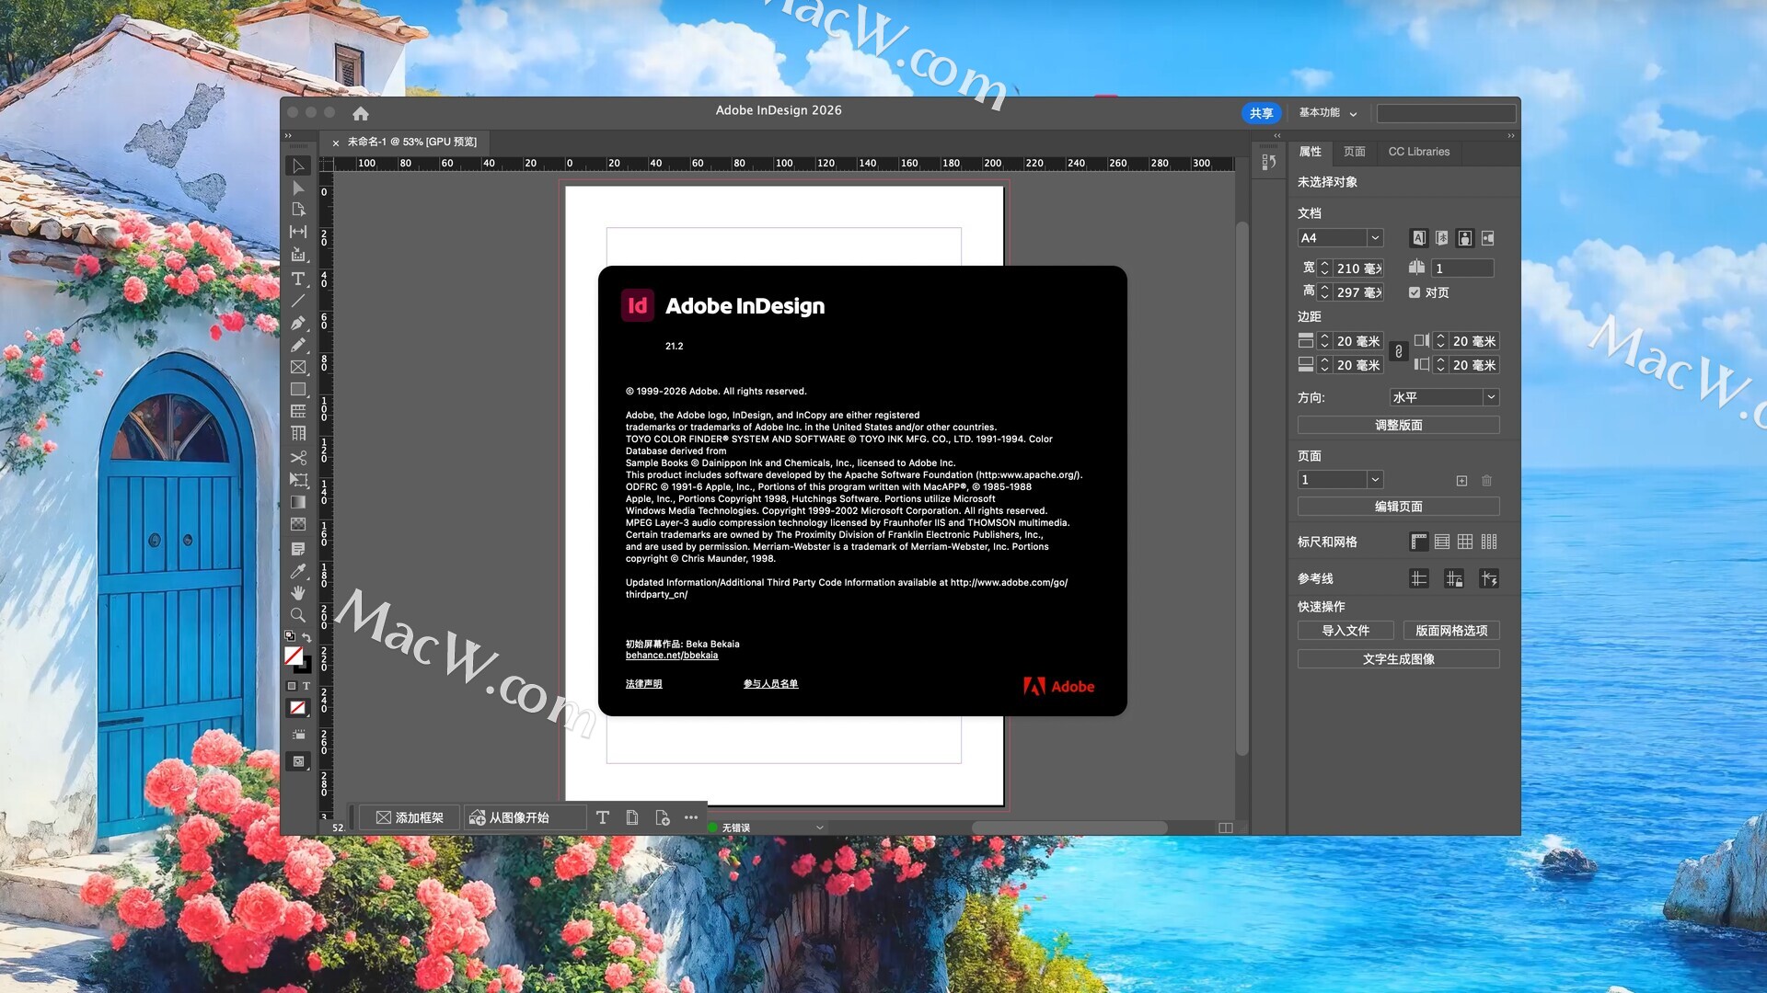Image resolution: width=1767 pixels, height=993 pixels.
Task: Click the fill color swatch in toolbar
Action: click(x=294, y=656)
